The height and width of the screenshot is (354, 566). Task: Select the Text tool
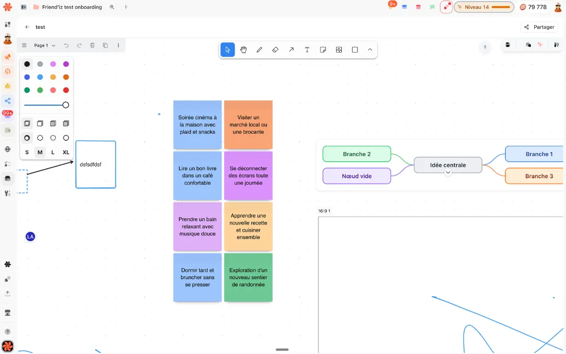click(307, 50)
